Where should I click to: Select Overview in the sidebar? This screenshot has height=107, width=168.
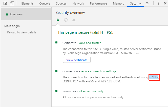[x=26, y=14]
